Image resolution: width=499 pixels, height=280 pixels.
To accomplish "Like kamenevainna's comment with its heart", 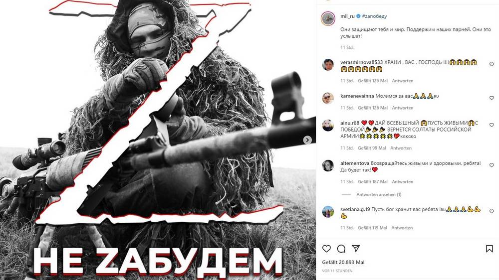I will point(492,98).
